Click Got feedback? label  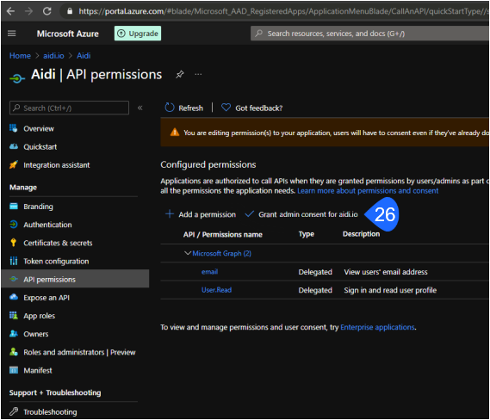pos(258,108)
